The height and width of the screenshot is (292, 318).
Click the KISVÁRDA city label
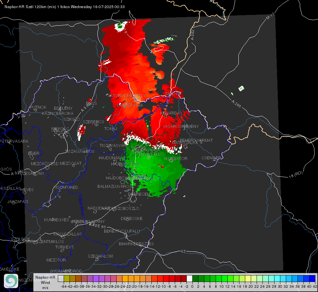(171, 113)
